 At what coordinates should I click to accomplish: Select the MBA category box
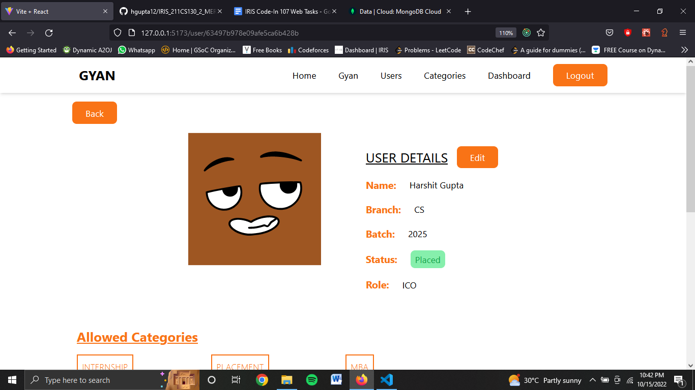(x=360, y=363)
